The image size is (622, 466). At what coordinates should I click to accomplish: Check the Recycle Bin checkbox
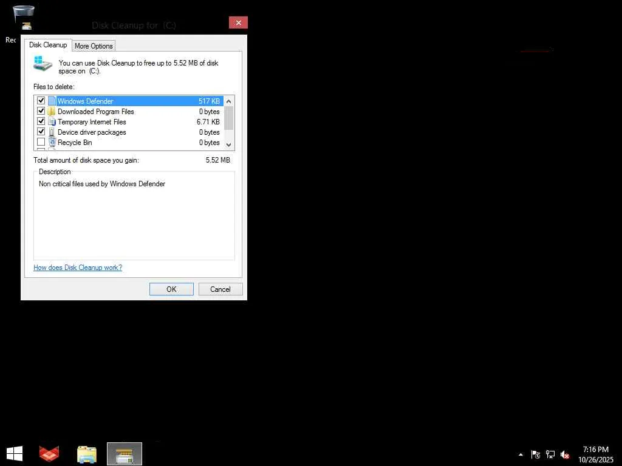pos(41,142)
